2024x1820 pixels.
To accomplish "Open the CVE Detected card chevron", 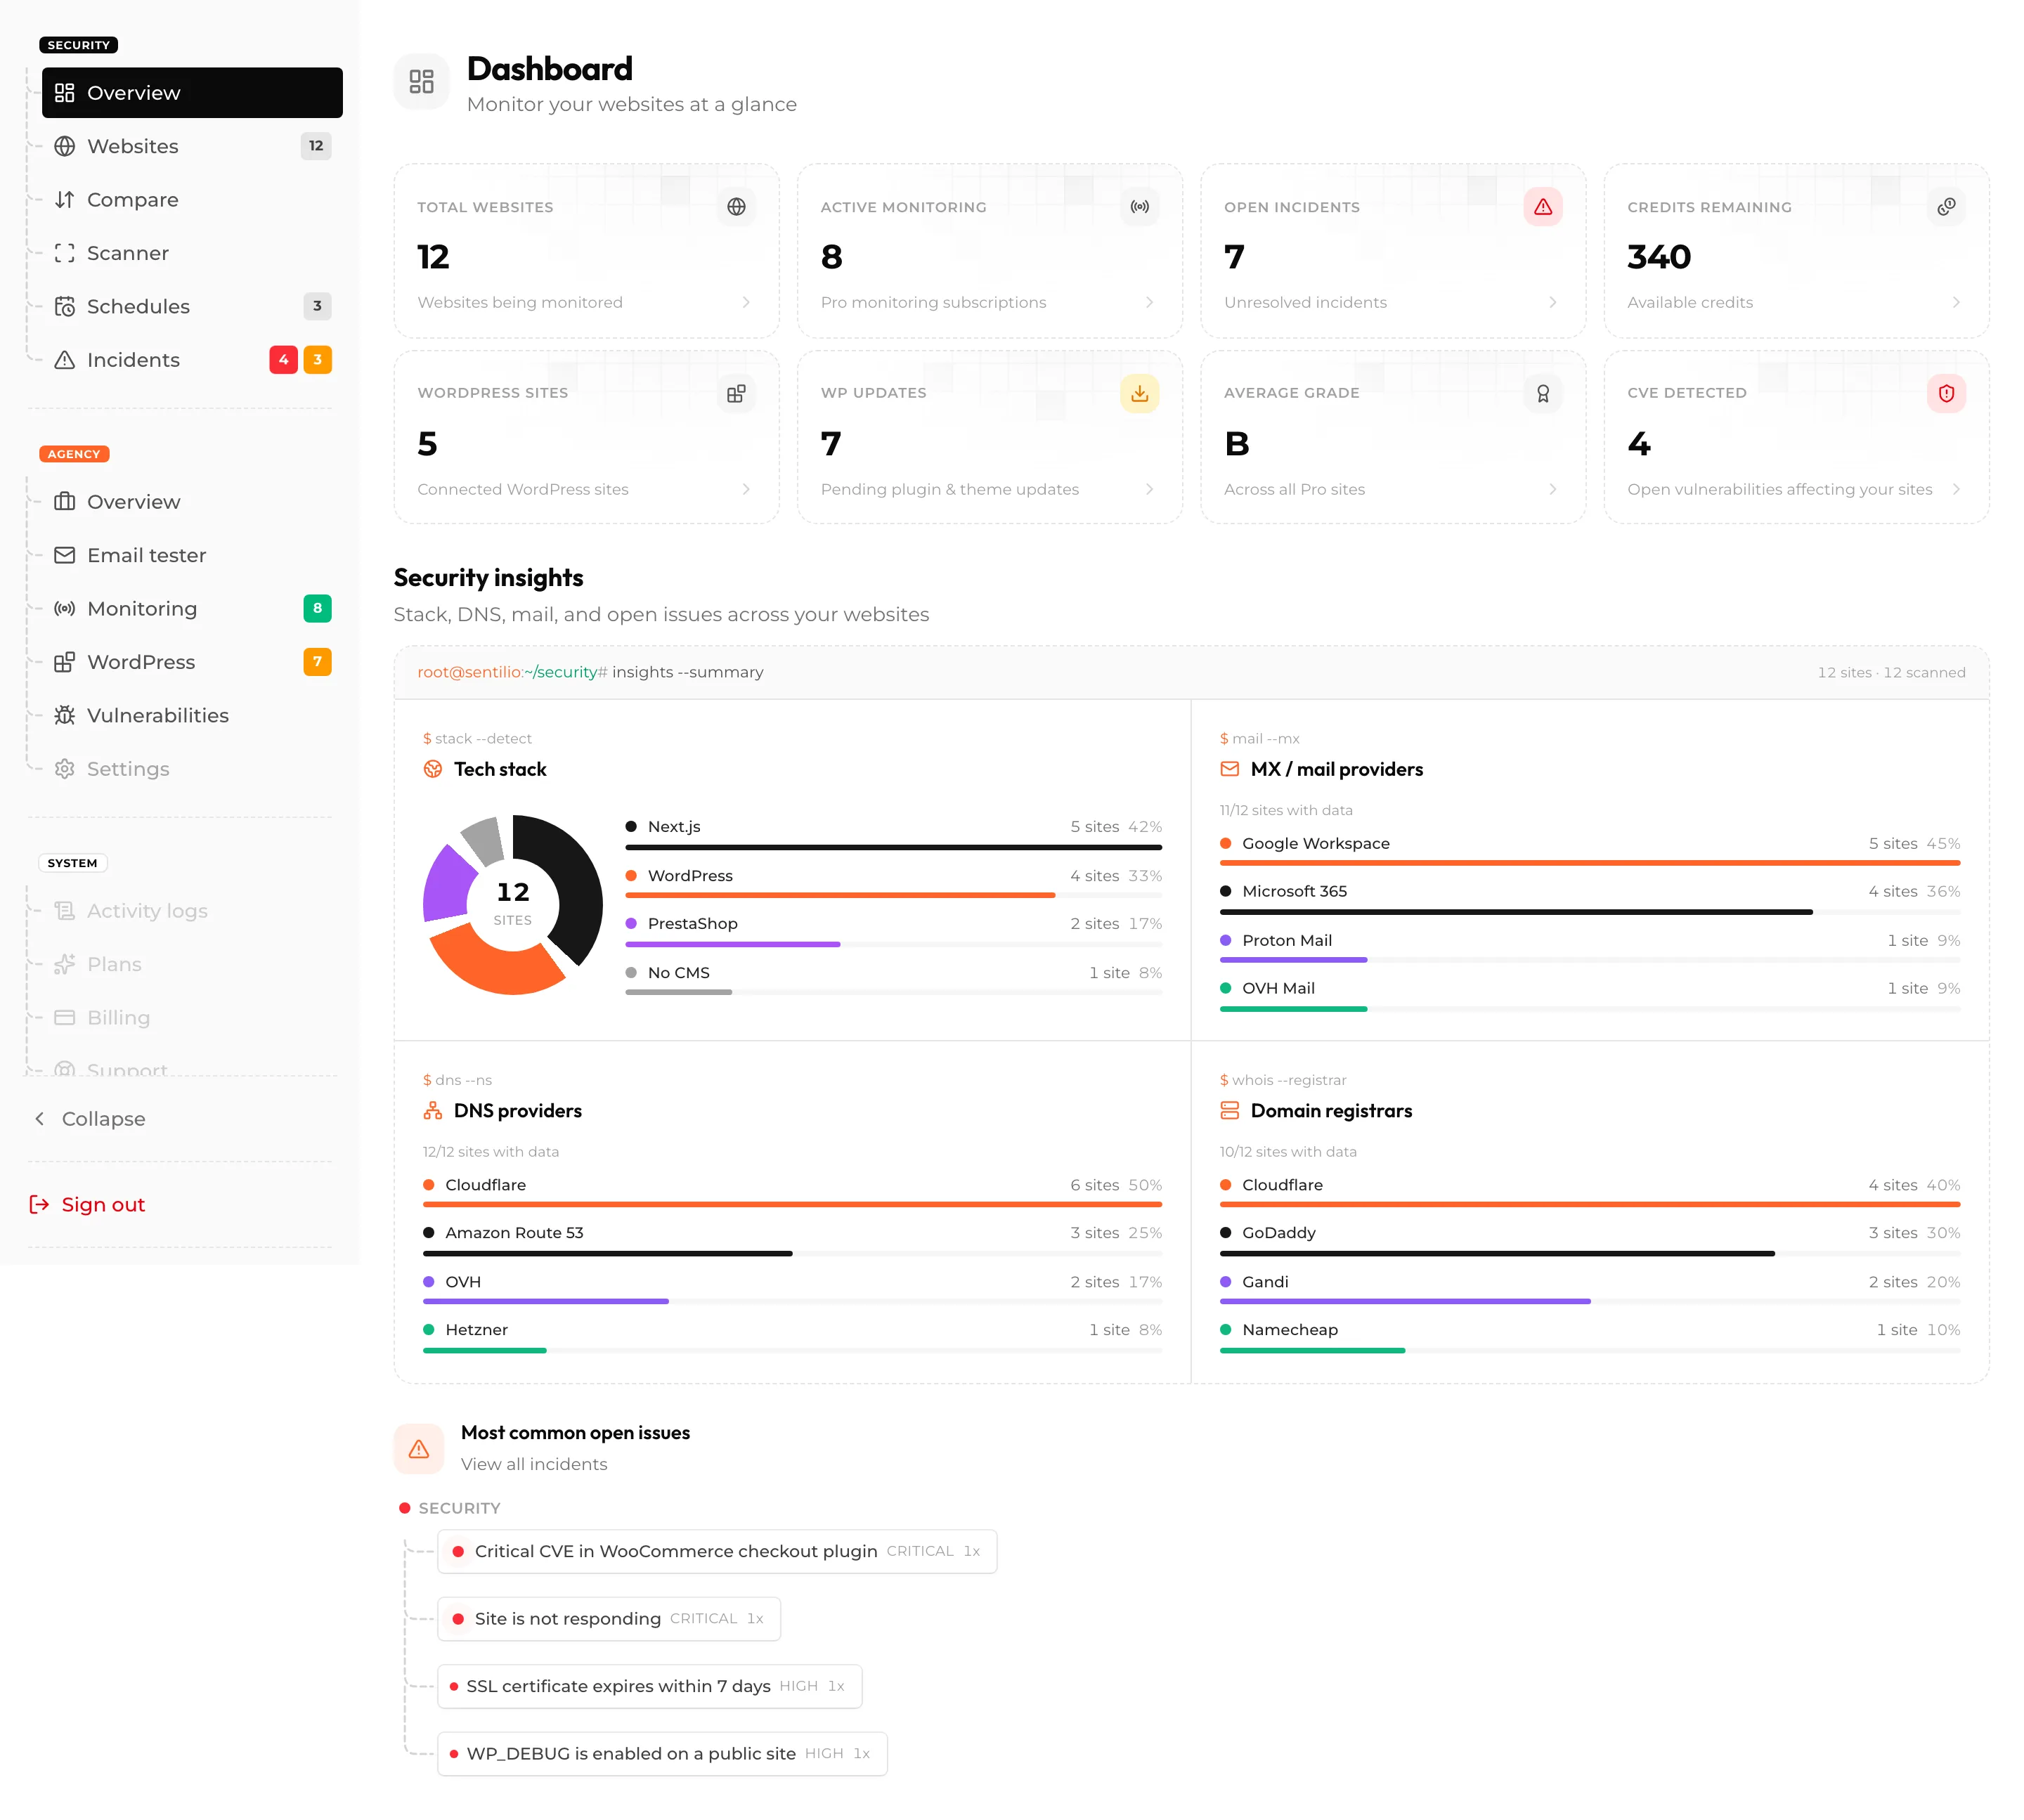I will [1955, 489].
